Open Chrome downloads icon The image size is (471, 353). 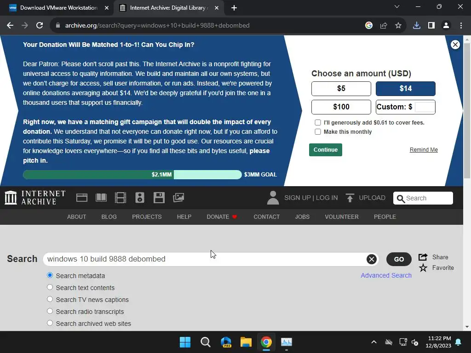click(x=416, y=26)
